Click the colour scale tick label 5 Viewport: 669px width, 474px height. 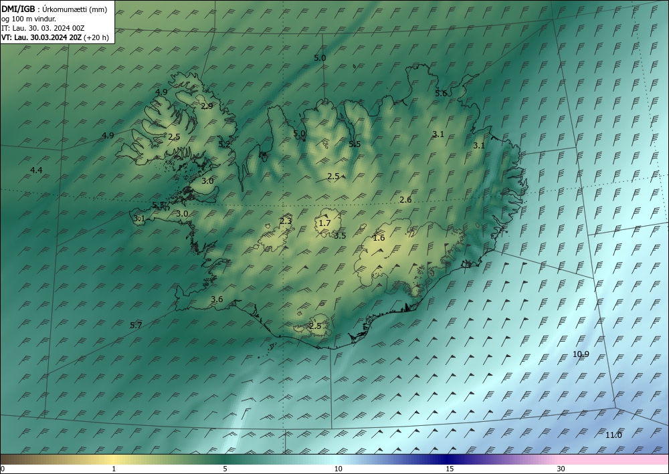click(x=225, y=469)
